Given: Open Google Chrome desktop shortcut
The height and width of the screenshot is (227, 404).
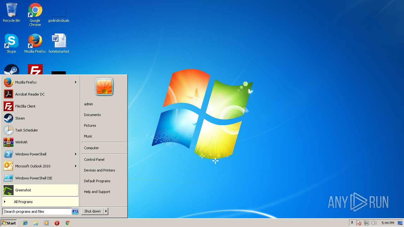Looking at the screenshot, I should [35, 15].
